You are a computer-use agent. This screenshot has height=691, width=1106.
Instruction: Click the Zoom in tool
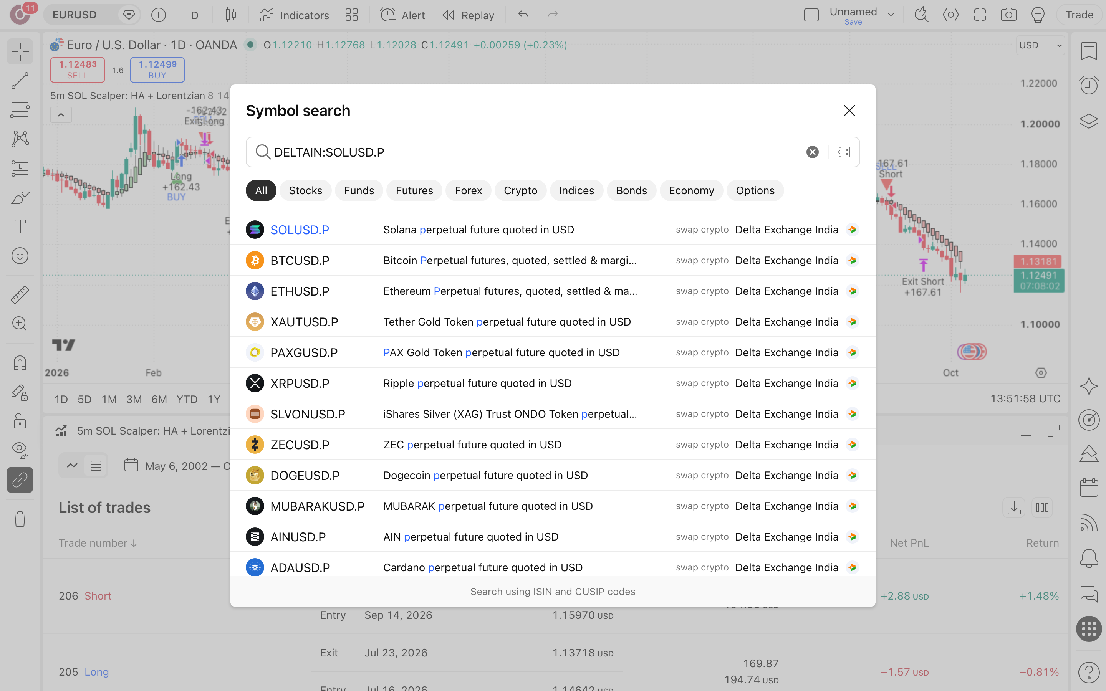coord(20,324)
